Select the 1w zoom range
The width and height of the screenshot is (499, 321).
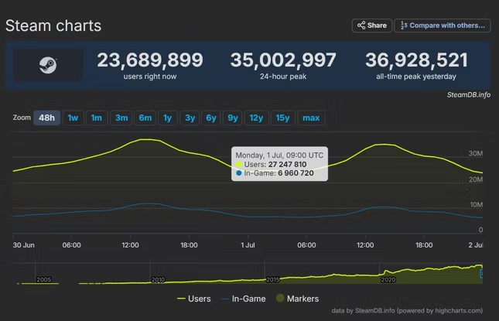click(x=73, y=118)
